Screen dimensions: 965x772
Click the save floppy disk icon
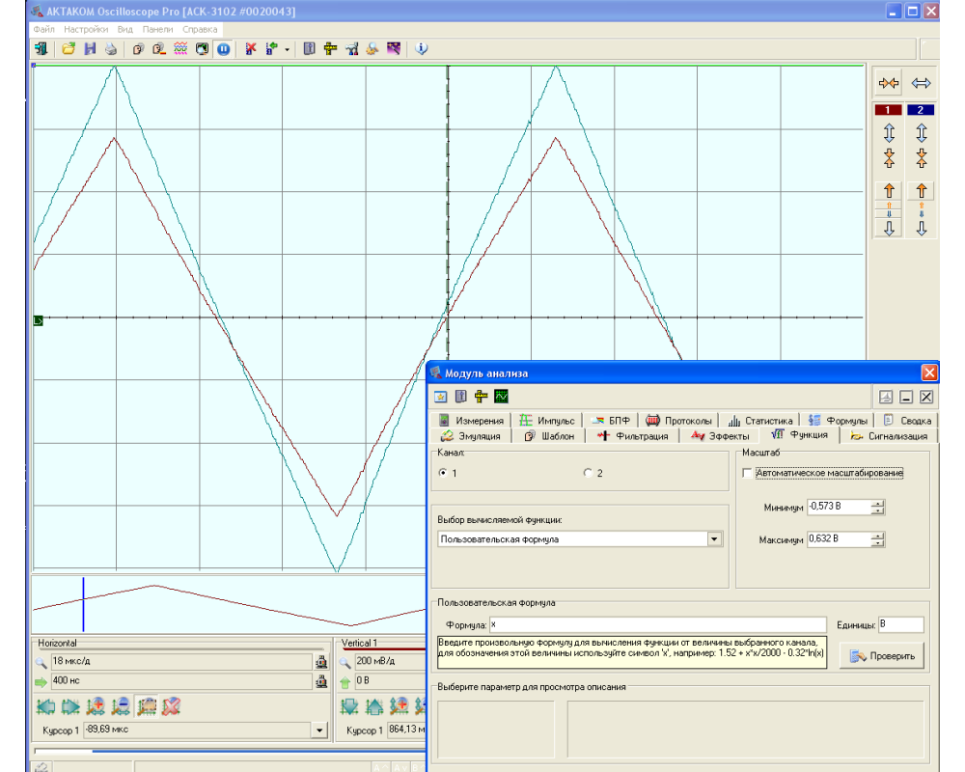pyautogui.click(x=90, y=48)
